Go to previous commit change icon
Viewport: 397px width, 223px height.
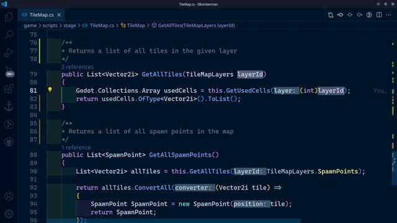(x=340, y=15)
